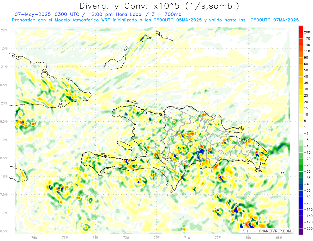Image resolution: width=313 pixels, height=241 pixels.
Task: Click the positive '200' color scale value
Action: pos(307,32)
